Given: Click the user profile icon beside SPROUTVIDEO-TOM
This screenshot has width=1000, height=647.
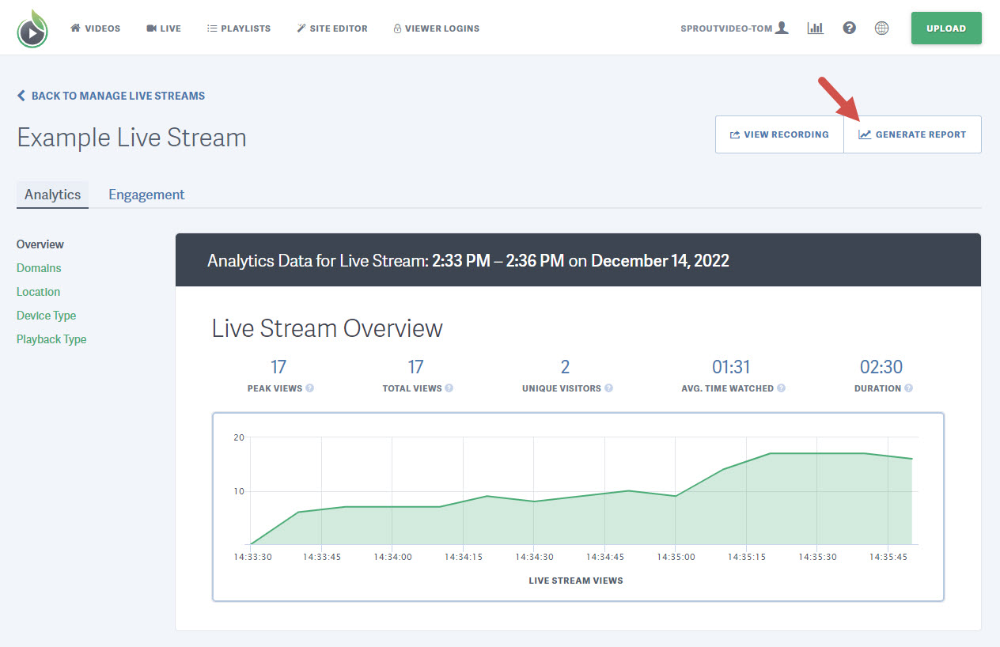Looking at the screenshot, I should click(782, 27).
